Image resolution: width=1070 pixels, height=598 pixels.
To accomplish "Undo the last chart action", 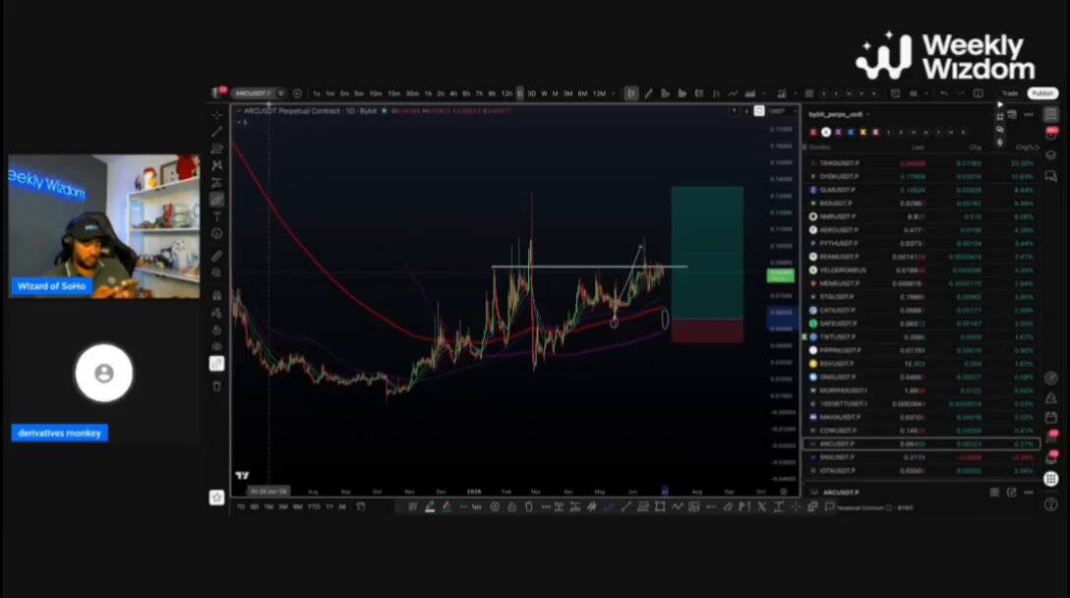I will (x=944, y=93).
